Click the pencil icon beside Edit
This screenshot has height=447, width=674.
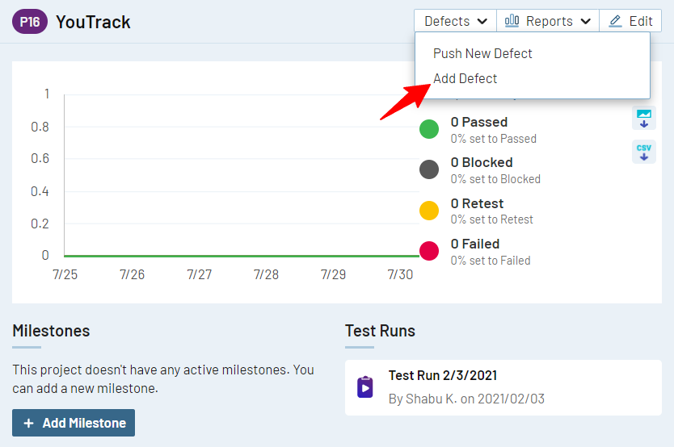click(616, 21)
